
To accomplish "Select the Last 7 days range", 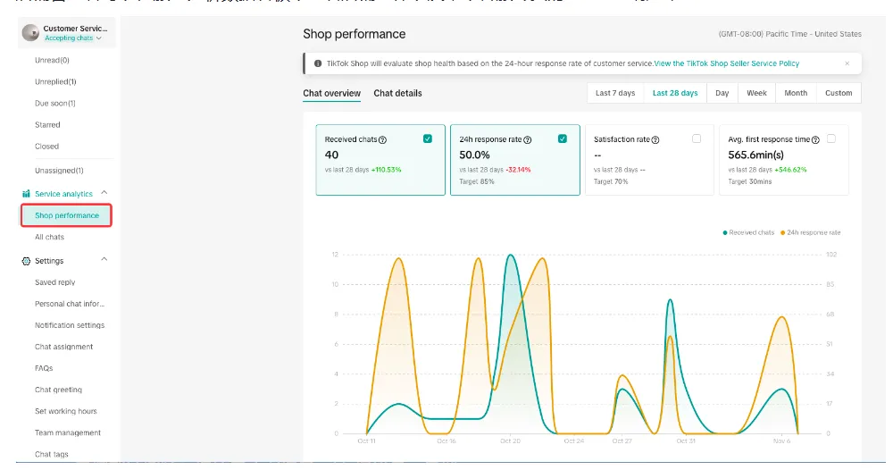I will [615, 93].
